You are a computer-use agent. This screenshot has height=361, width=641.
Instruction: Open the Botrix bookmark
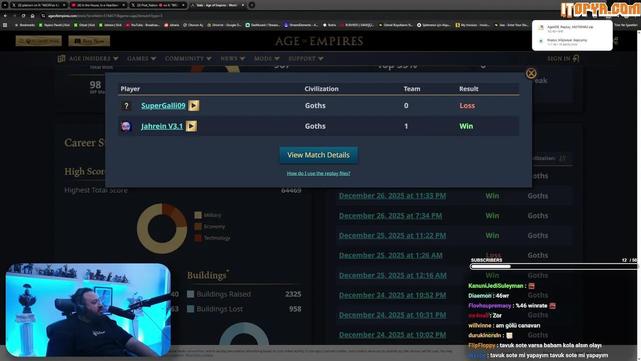330,25
